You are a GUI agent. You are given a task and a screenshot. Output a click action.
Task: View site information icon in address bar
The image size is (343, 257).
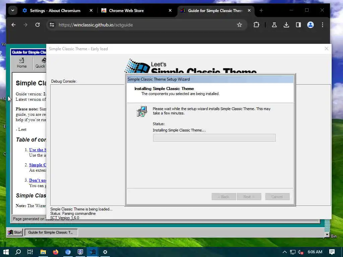click(52, 25)
